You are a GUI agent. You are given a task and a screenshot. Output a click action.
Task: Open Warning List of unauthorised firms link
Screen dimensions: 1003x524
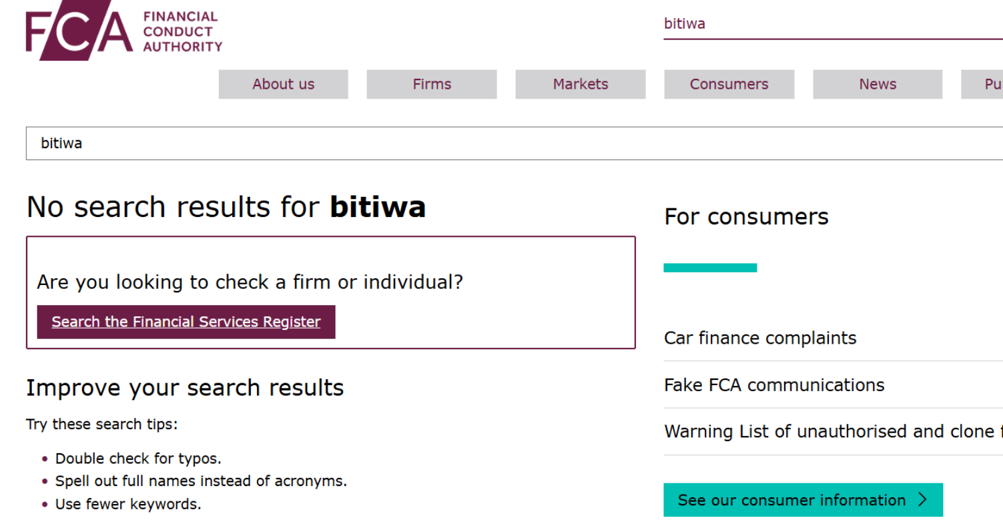pos(833,432)
